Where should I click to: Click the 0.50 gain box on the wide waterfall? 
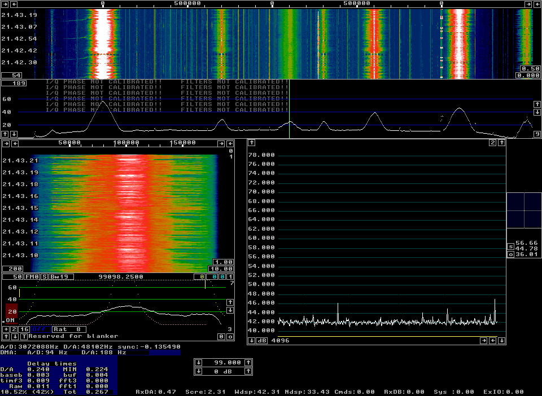tap(530, 68)
